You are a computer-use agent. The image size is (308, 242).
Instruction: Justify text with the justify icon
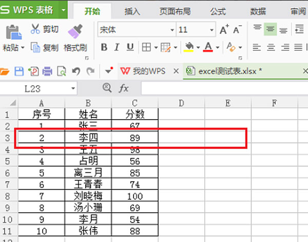[x=298, y=47]
